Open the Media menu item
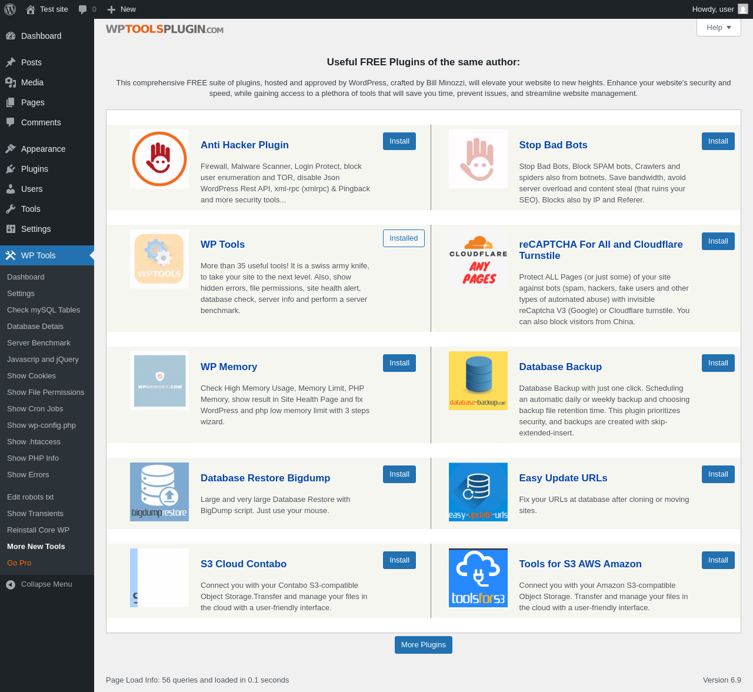Viewport: 753px width, 692px height. click(47, 82)
